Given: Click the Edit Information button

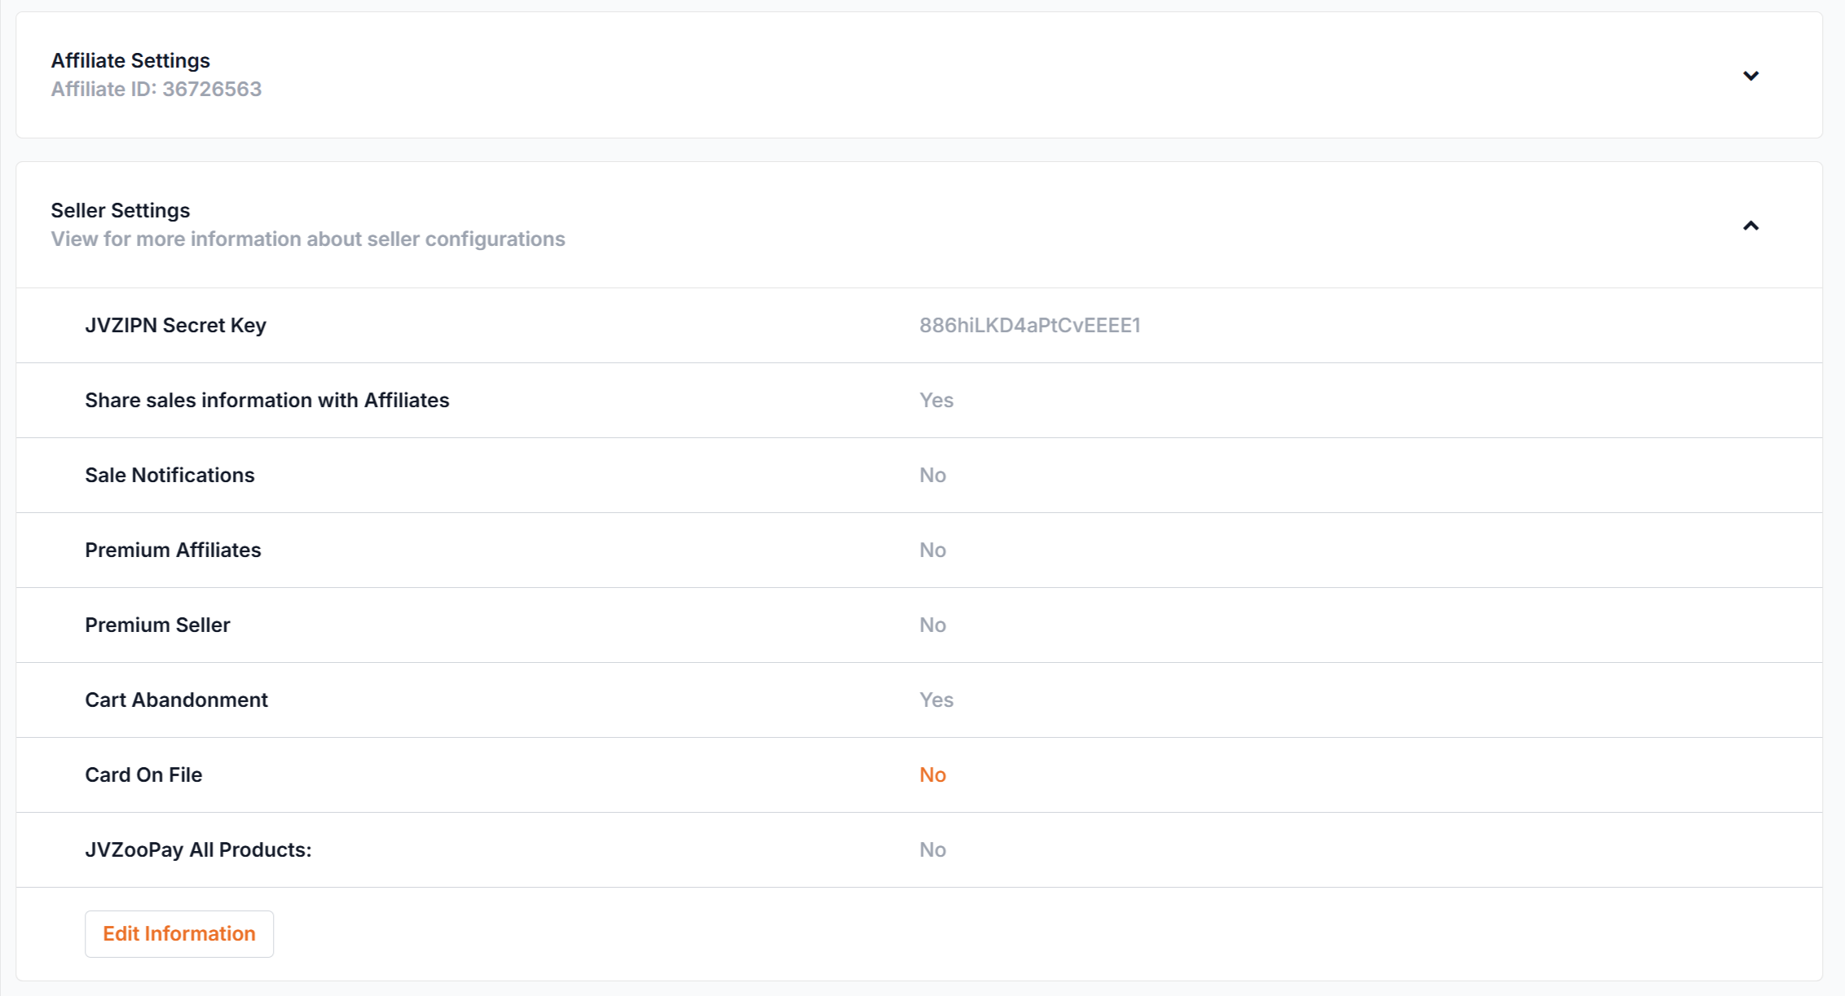Looking at the screenshot, I should 179,933.
